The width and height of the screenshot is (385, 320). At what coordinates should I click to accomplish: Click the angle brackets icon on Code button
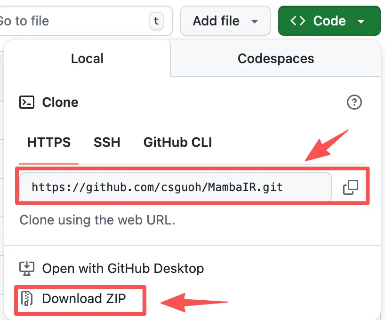pyautogui.click(x=297, y=21)
